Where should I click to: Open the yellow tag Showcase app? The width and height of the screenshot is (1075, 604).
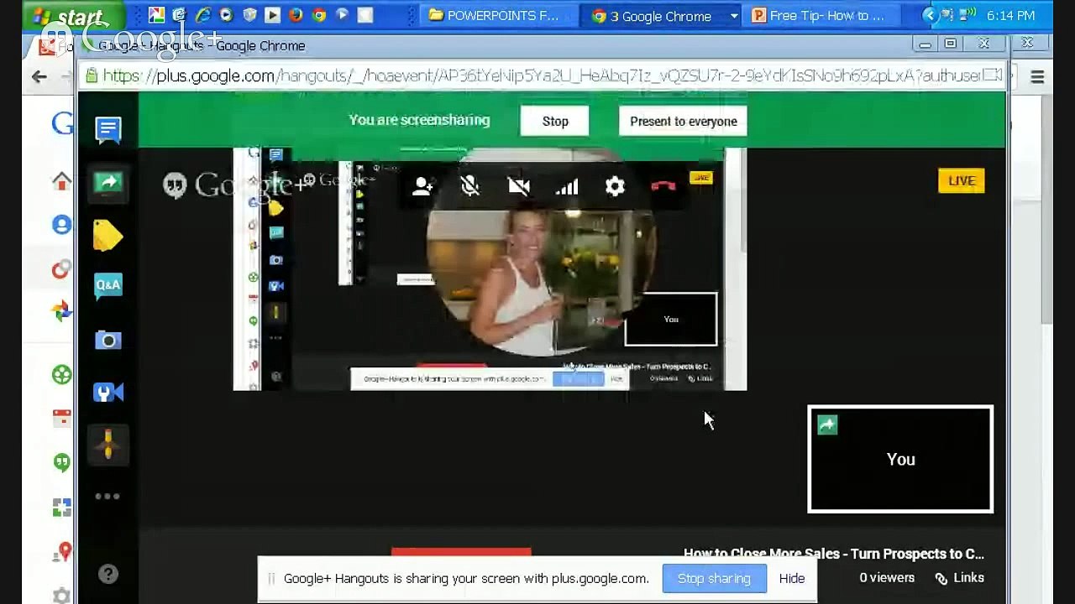coord(108,235)
